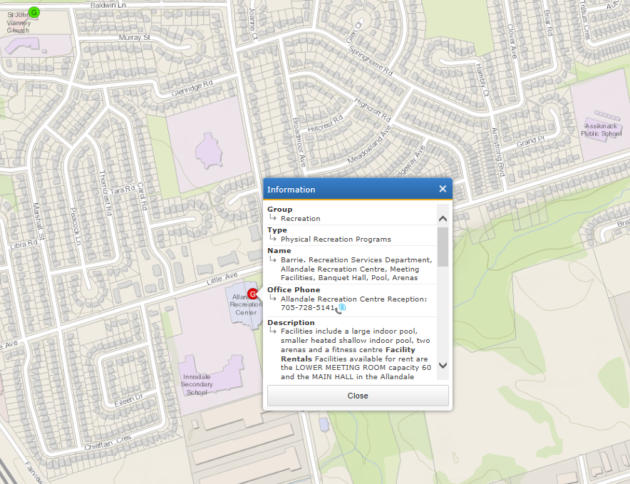Click the 'Description' field label
Viewport: 630px width, 484px height.
[x=291, y=322]
